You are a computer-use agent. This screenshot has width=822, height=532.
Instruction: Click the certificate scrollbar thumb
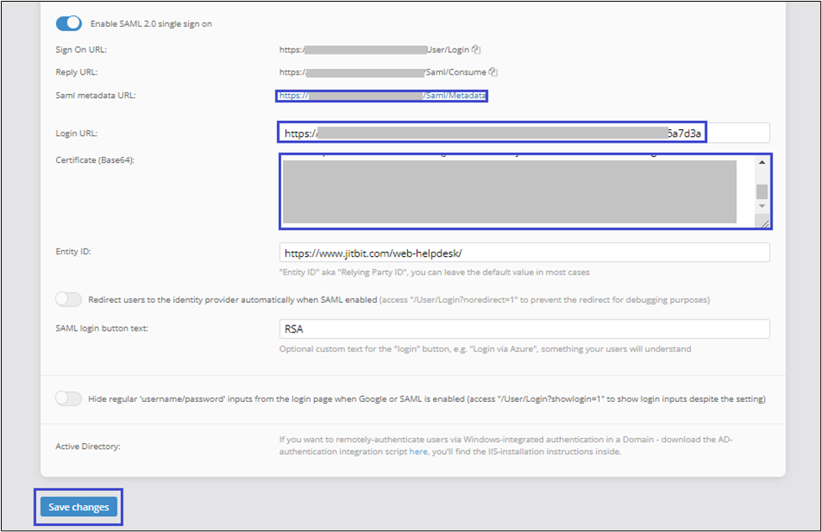pyautogui.click(x=762, y=191)
